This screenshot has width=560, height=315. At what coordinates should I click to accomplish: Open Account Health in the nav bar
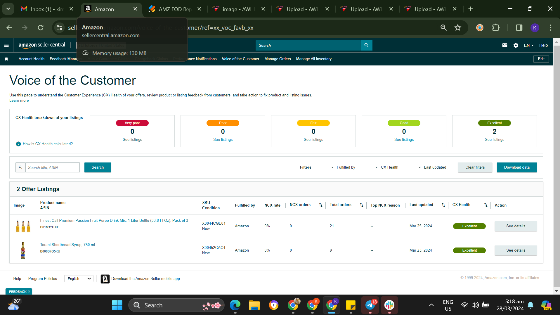pyautogui.click(x=32, y=59)
